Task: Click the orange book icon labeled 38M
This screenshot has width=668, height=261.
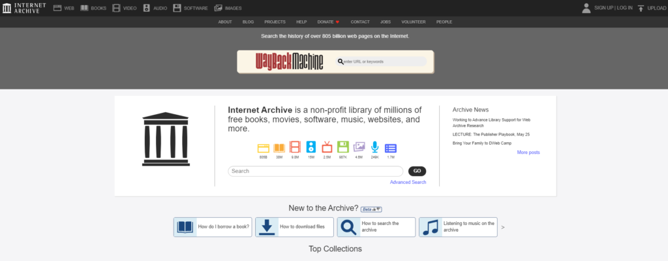Action: coord(279,148)
